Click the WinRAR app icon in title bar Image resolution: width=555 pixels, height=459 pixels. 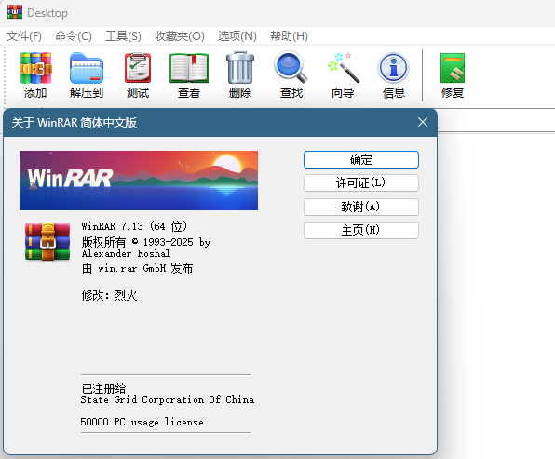tap(15, 12)
